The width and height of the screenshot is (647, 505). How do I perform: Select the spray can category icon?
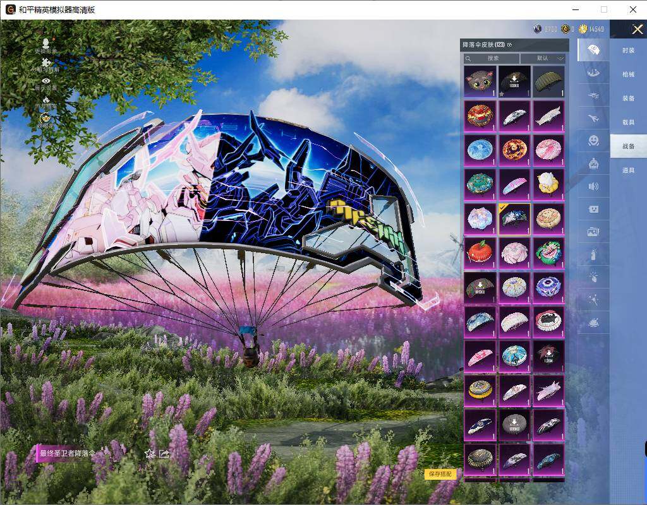click(x=593, y=254)
